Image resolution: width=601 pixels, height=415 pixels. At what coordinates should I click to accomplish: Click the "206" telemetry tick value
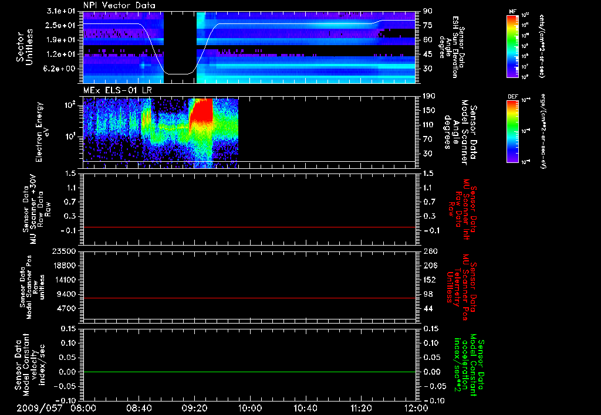point(429,266)
